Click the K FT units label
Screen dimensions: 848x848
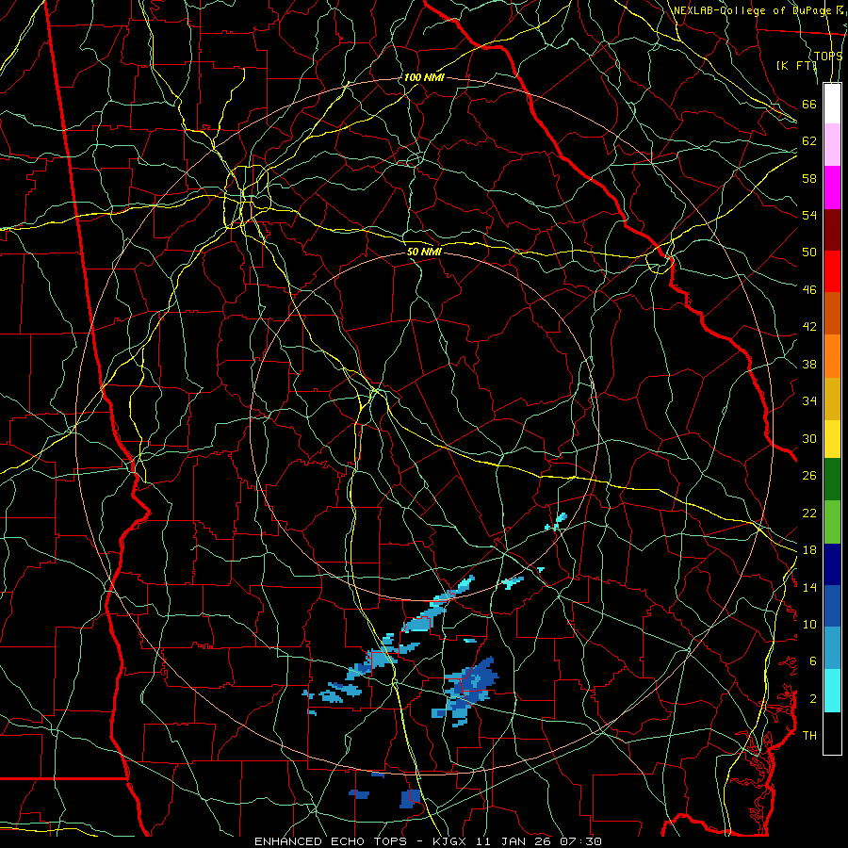[796, 65]
